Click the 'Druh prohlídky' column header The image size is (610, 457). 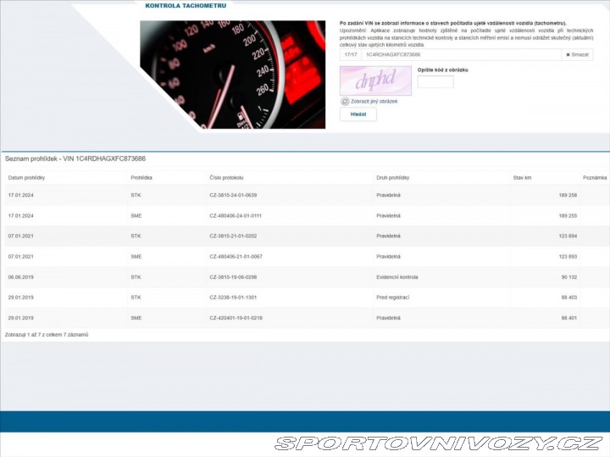(x=392, y=178)
